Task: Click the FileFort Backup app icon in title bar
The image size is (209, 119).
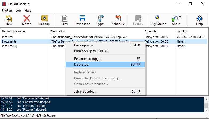Action: (4, 4)
